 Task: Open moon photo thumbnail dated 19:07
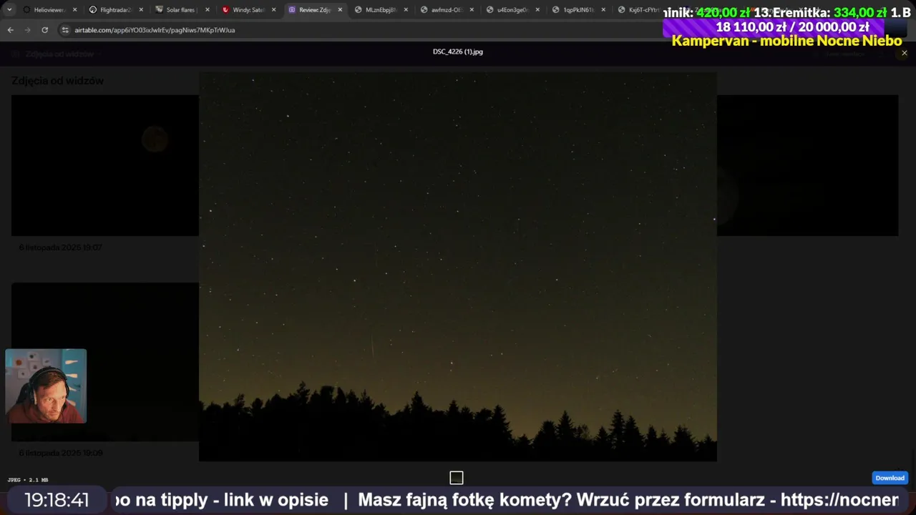tap(105, 165)
